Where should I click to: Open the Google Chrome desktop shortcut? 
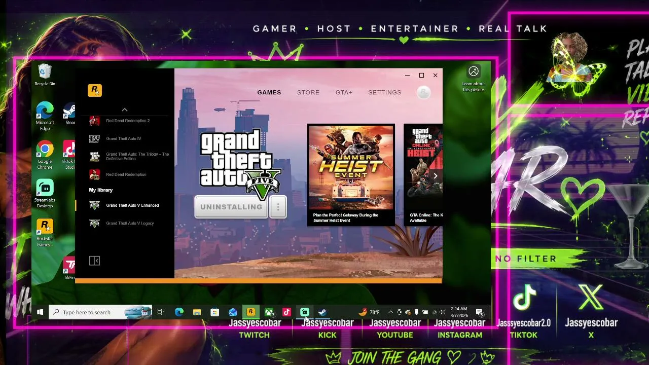coord(45,155)
